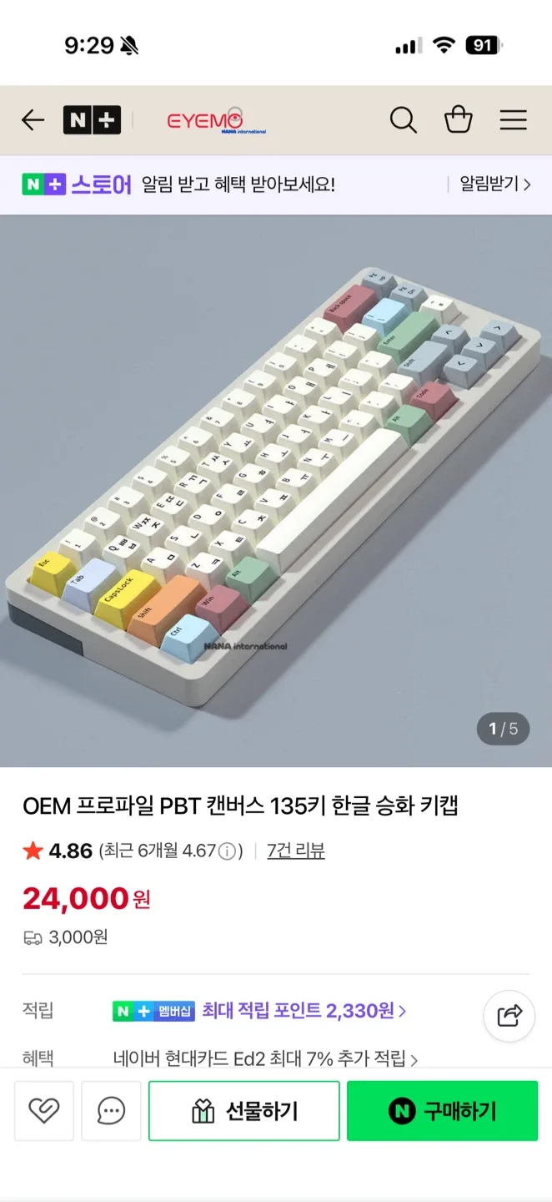The height and width of the screenshot is (1202, 552).
Task: Open the keycap product image
Action: [x=276, y=491]
